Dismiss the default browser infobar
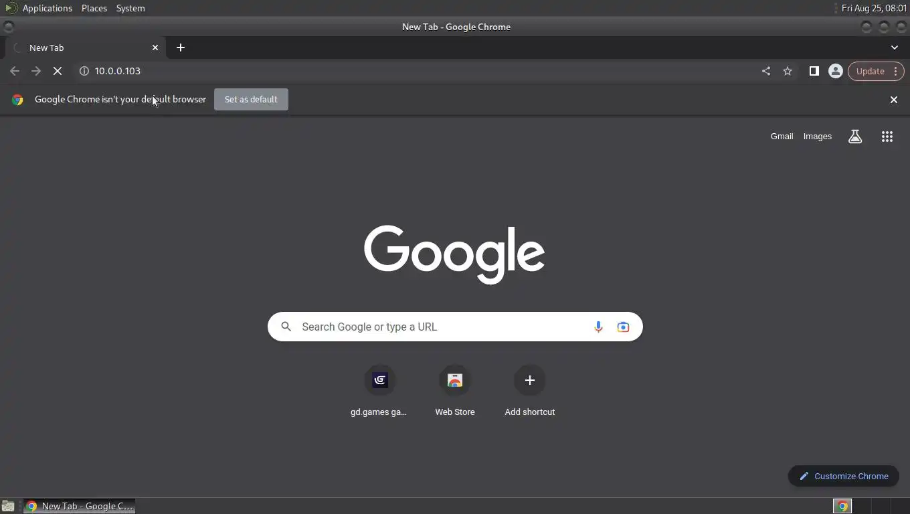This screenshot has width=910, height=514. point(893,100)
